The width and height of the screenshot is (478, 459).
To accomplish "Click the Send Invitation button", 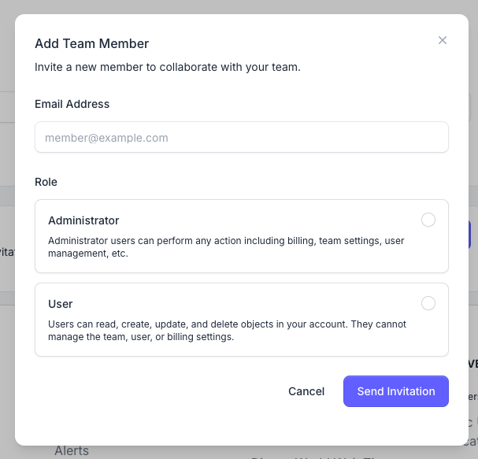I will pyautogui.click(x=395, y=391).
